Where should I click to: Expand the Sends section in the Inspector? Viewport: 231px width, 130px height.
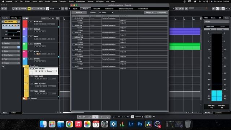tap(11, 51)
